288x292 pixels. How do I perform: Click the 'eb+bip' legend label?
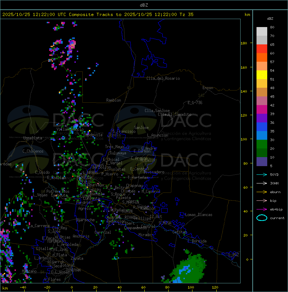tap(276, 209)
